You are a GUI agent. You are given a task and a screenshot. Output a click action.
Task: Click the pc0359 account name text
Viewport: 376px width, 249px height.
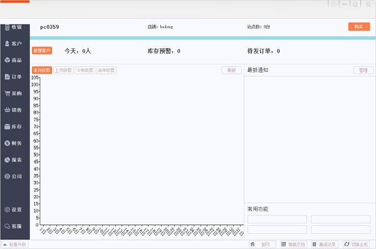(50, 27)
